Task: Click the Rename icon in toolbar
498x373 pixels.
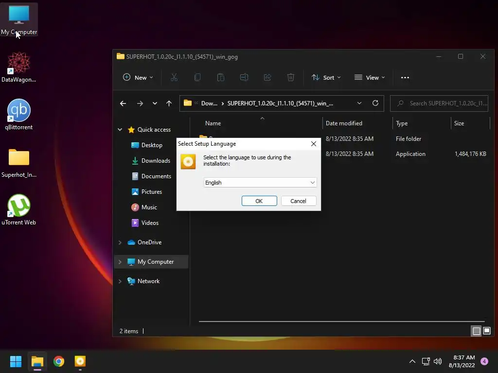Action: tap(244, 77)
